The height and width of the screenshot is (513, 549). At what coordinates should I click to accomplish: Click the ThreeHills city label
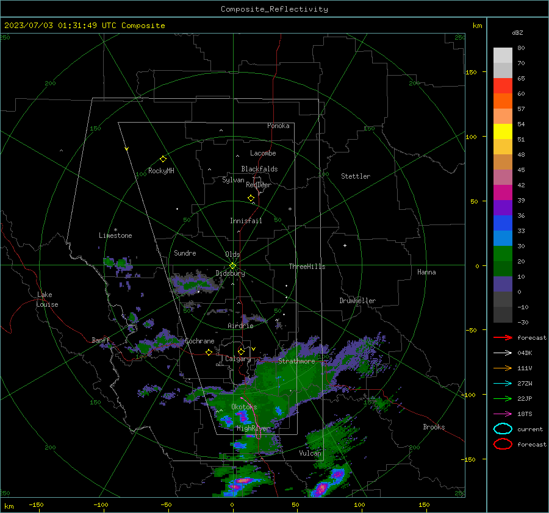tap(307, 267)
